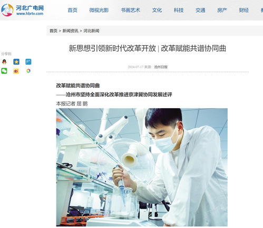Share article to WeChat green icon
This screenshot has width=263, height=228.
tap(4, 71)
